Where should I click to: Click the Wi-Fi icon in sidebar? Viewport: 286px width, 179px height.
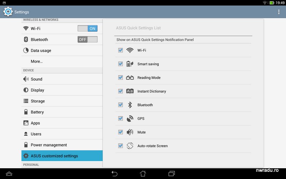[26, 28]
